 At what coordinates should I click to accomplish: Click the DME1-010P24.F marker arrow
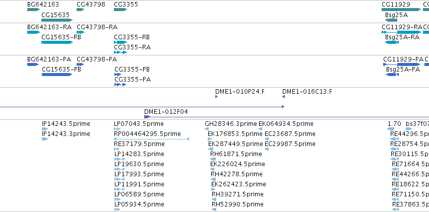pos(216,97)
